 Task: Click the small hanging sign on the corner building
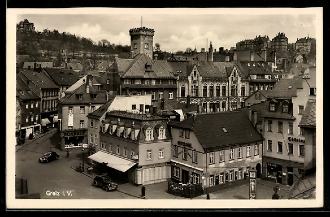(135, 157)
